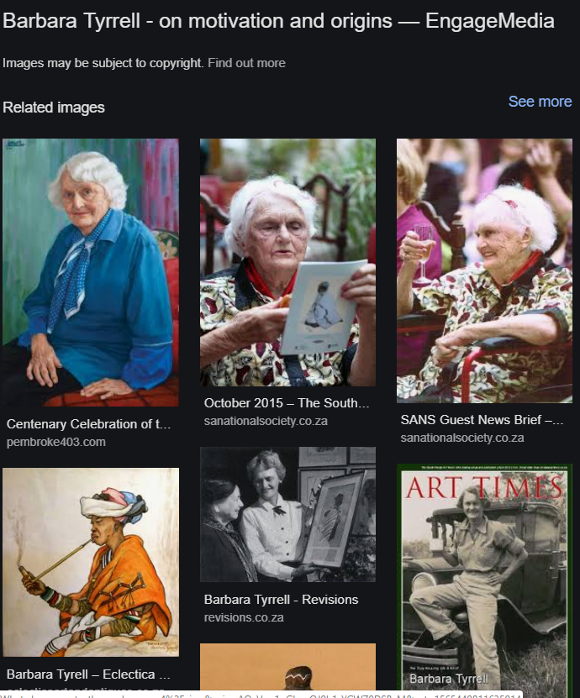Screen dimensions: 580x698
Task: Click the 'Related images' heading
Action: tap(54, 108)
